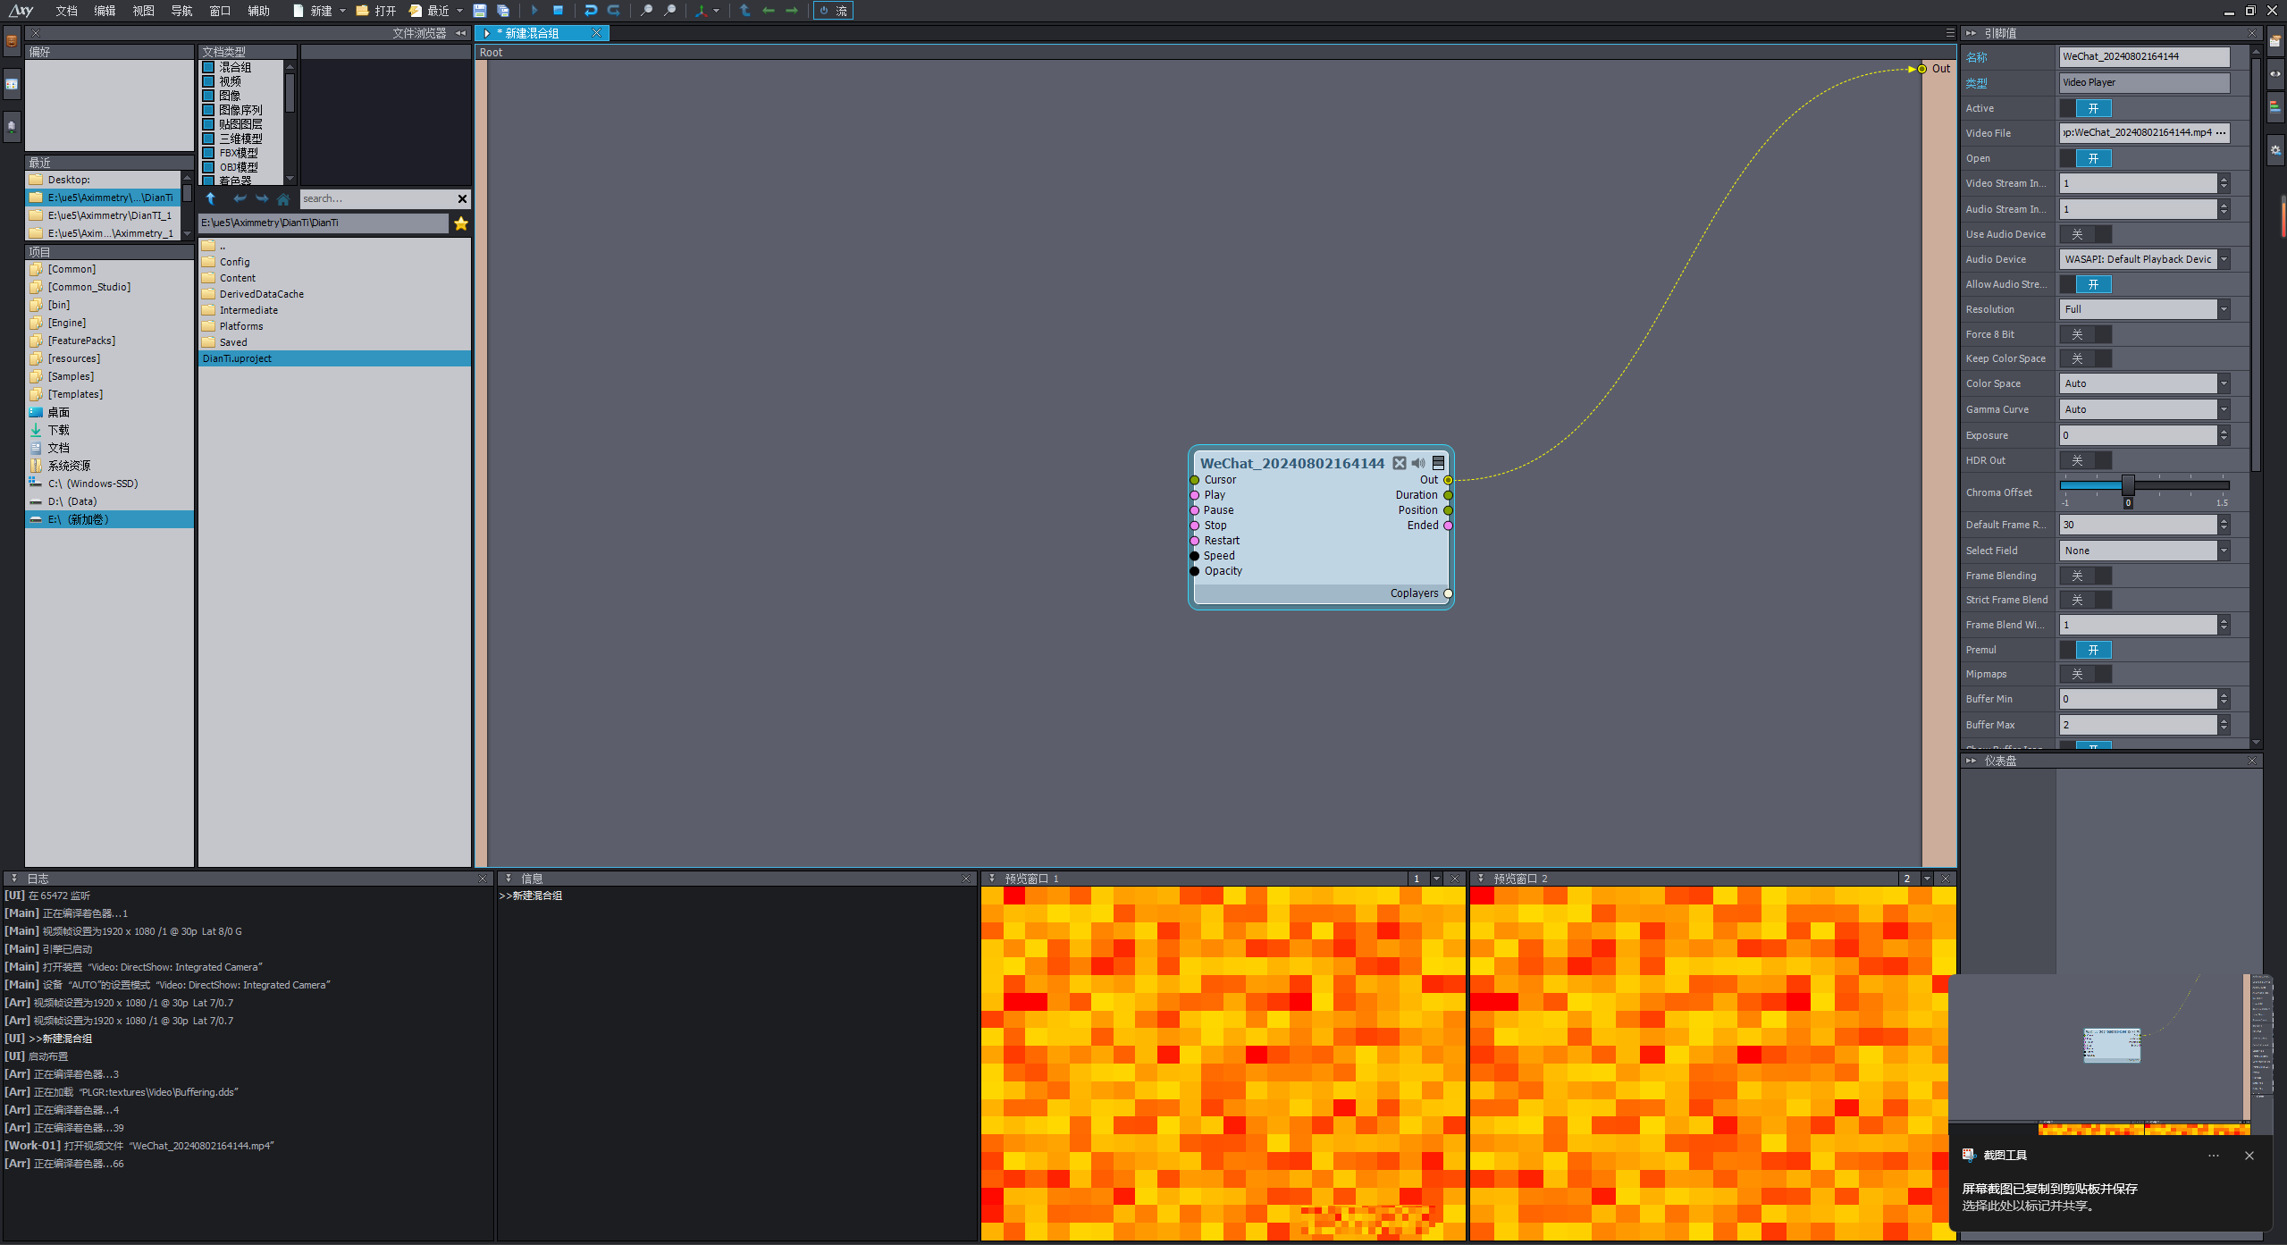Click the Redo arrow in toolbar
This screenshot has width=2287, height=1245.
pyautogui.click(x=614, y=11)
